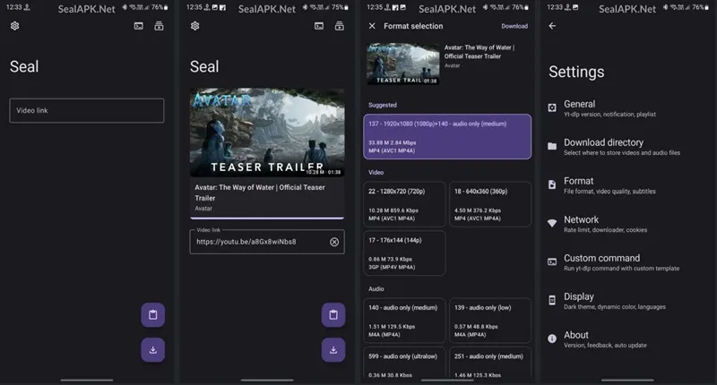Choose the 22 - 1280x720 (720p) video format
Screen dimensions: 717x385
pyautogui.click(x=403, y=203)
